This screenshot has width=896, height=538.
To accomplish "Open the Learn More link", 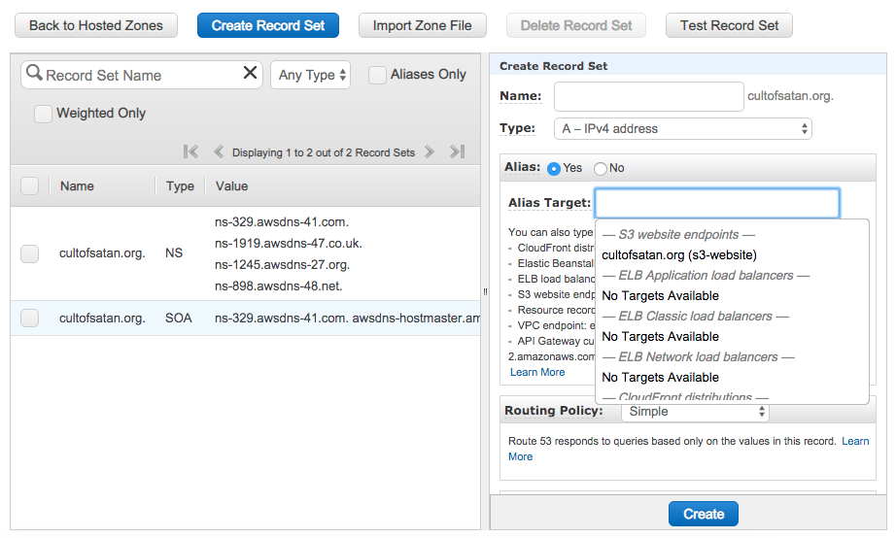I will coord(537,372).
